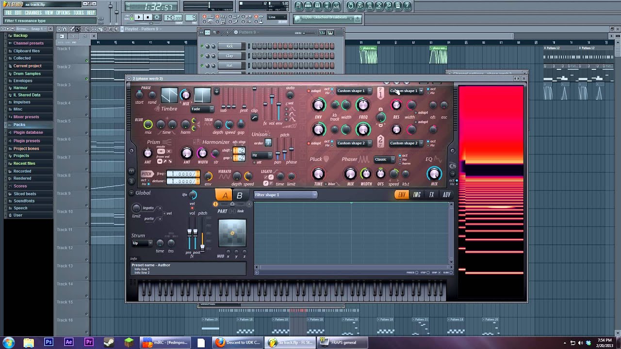Start playback with the transport Play button
Screen dimensions: 621x349
(x=139, y=17)
